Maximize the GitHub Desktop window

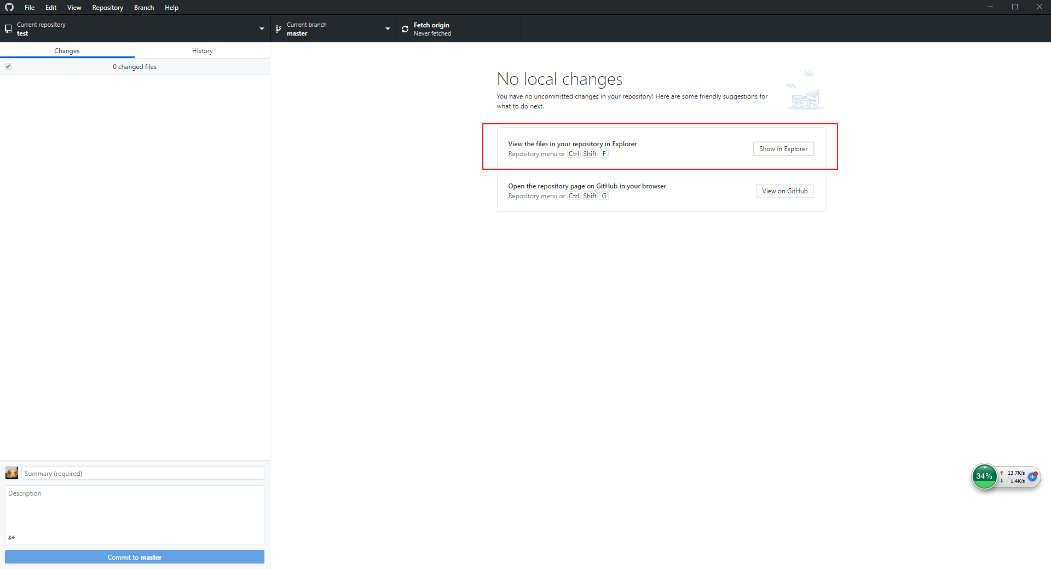tap(1014, 7)
